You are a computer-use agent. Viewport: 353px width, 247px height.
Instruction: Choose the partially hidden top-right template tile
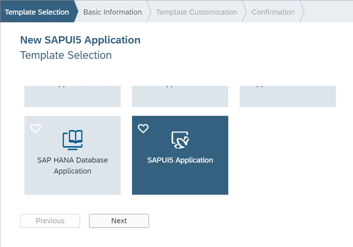tap(288, 96)
